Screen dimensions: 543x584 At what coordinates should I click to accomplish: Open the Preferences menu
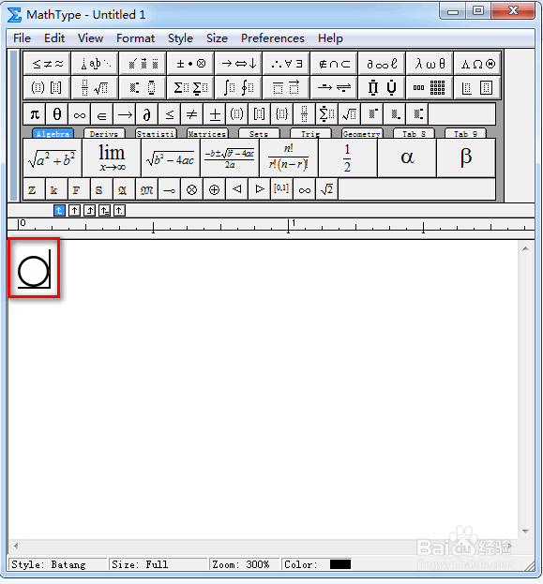click(x=273, y=38)
